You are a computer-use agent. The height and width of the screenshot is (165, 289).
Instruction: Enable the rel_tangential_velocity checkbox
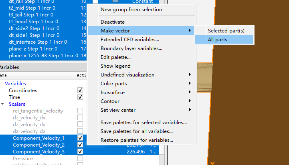pos(80,111)
